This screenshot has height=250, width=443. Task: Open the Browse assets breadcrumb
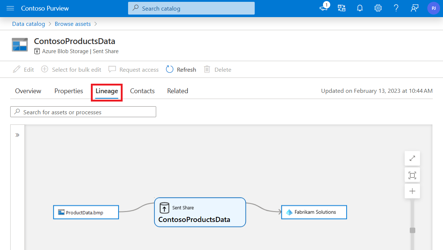coord(72,24)
